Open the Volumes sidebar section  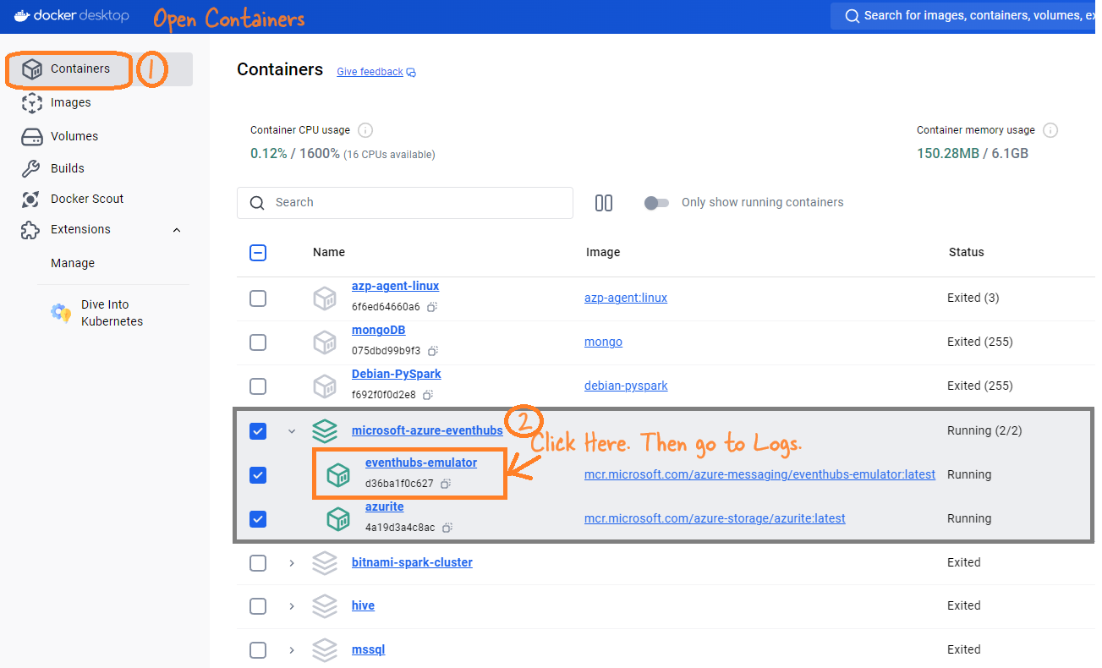[x=74, y=136]
